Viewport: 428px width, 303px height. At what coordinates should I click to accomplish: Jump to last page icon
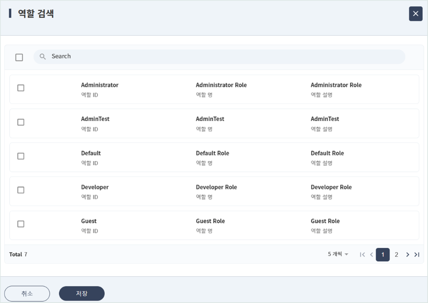pos(417,255)
